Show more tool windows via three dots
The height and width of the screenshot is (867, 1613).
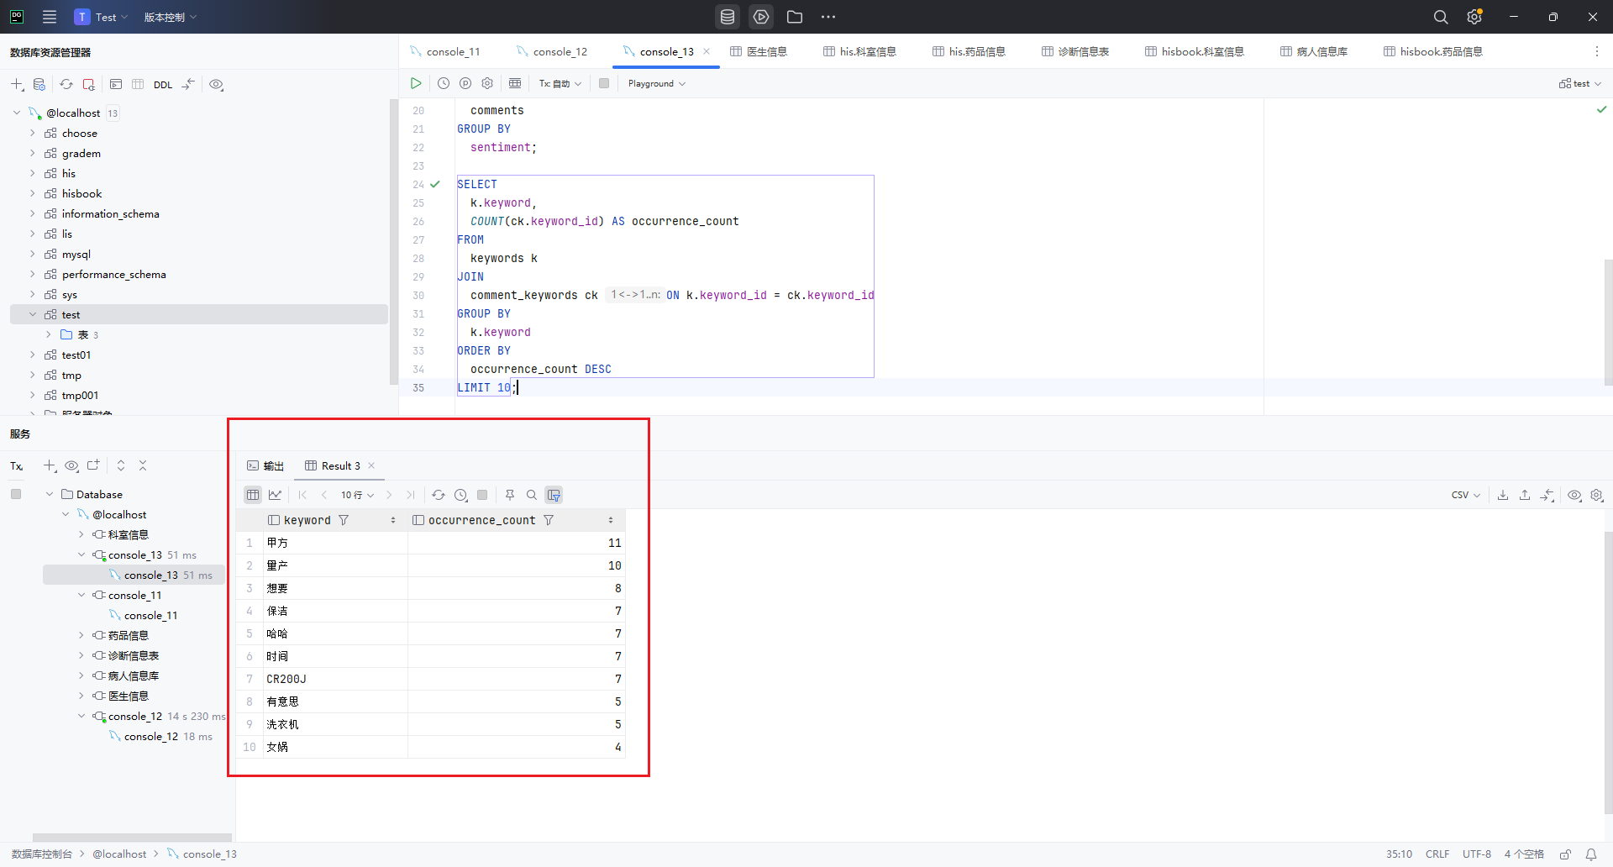pyautogui.click(x=828, y=17)
